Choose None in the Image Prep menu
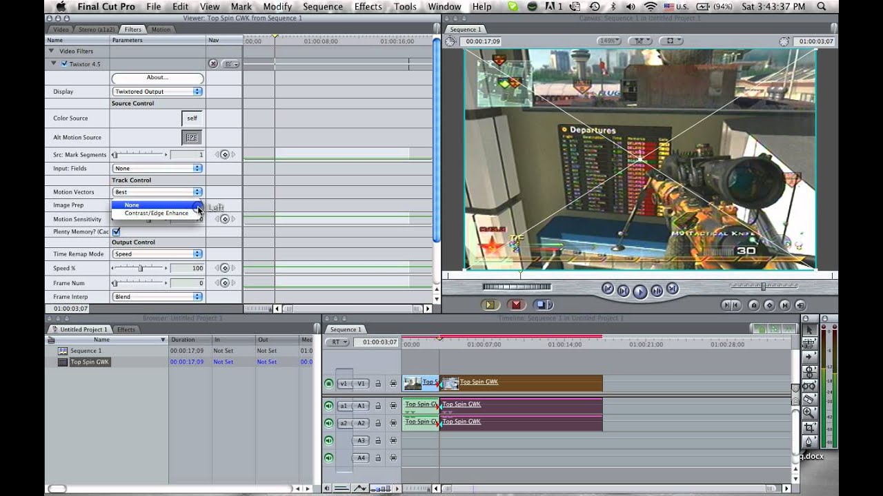The image size is (883, 496). click(x=156, y=205)
